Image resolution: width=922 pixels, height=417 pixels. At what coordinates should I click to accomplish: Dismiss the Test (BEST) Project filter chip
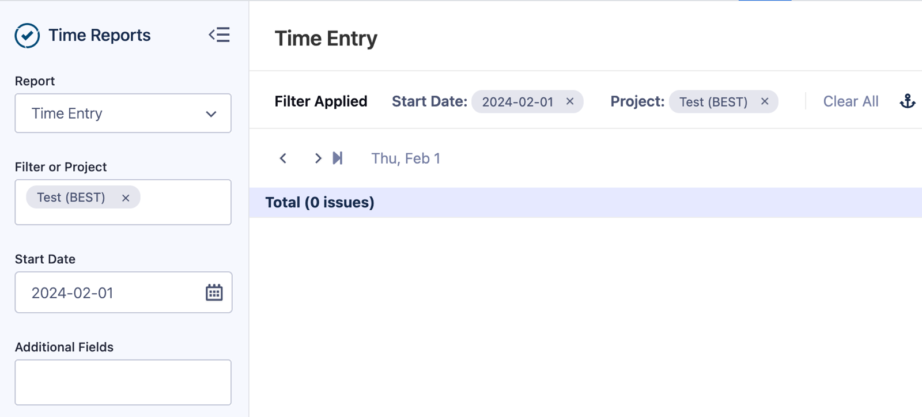point(765,101)
